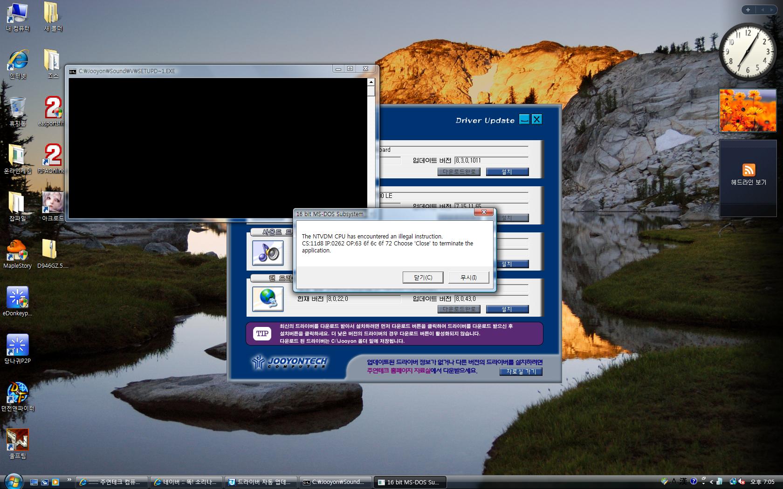
Task: Launch FIFAOnline desktop shortcut
Action: [x=52, y=156]
